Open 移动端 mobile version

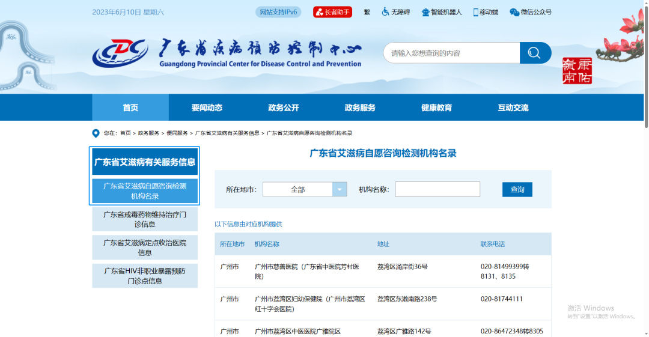click(x=486, y=12)
